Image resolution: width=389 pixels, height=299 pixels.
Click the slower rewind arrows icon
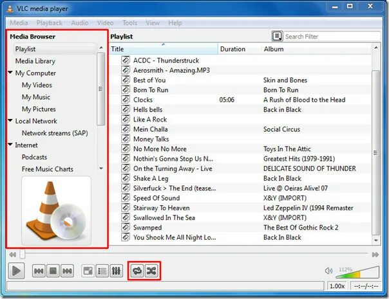click(13, 255)
